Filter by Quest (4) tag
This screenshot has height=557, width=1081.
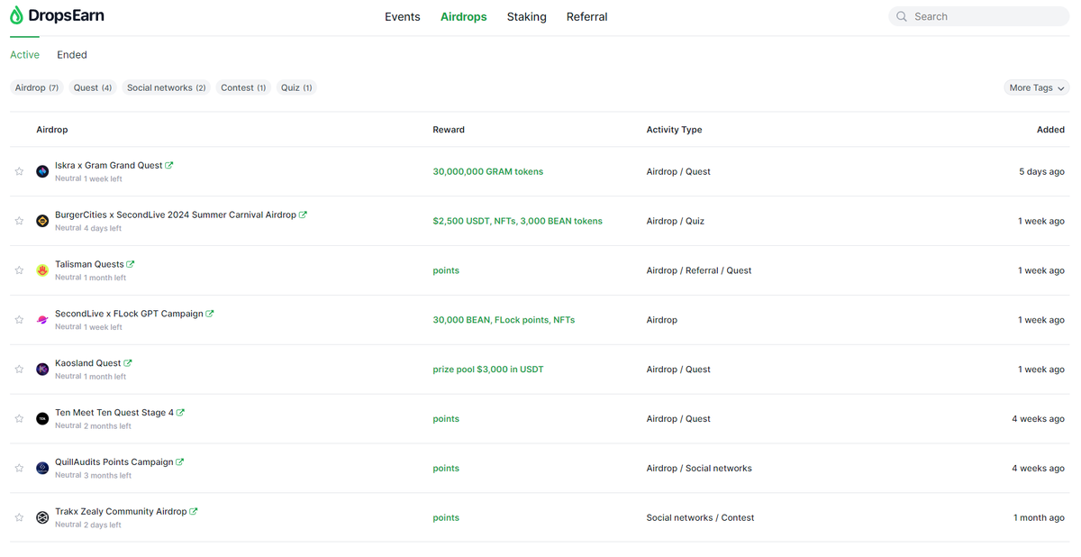pos(93,87)
